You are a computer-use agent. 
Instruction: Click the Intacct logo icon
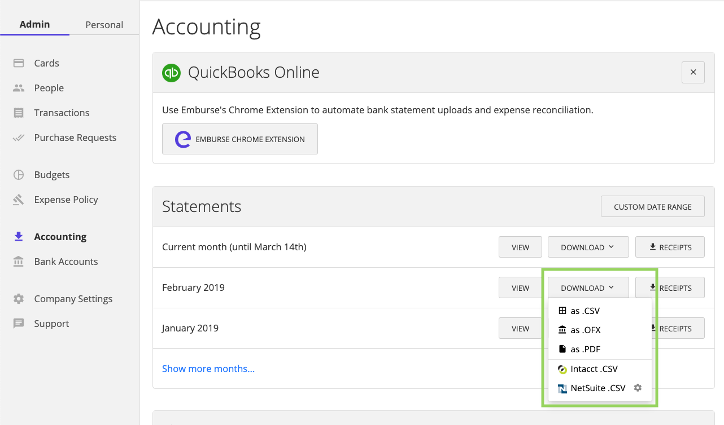pyautogui.click(x=562, y=370)
